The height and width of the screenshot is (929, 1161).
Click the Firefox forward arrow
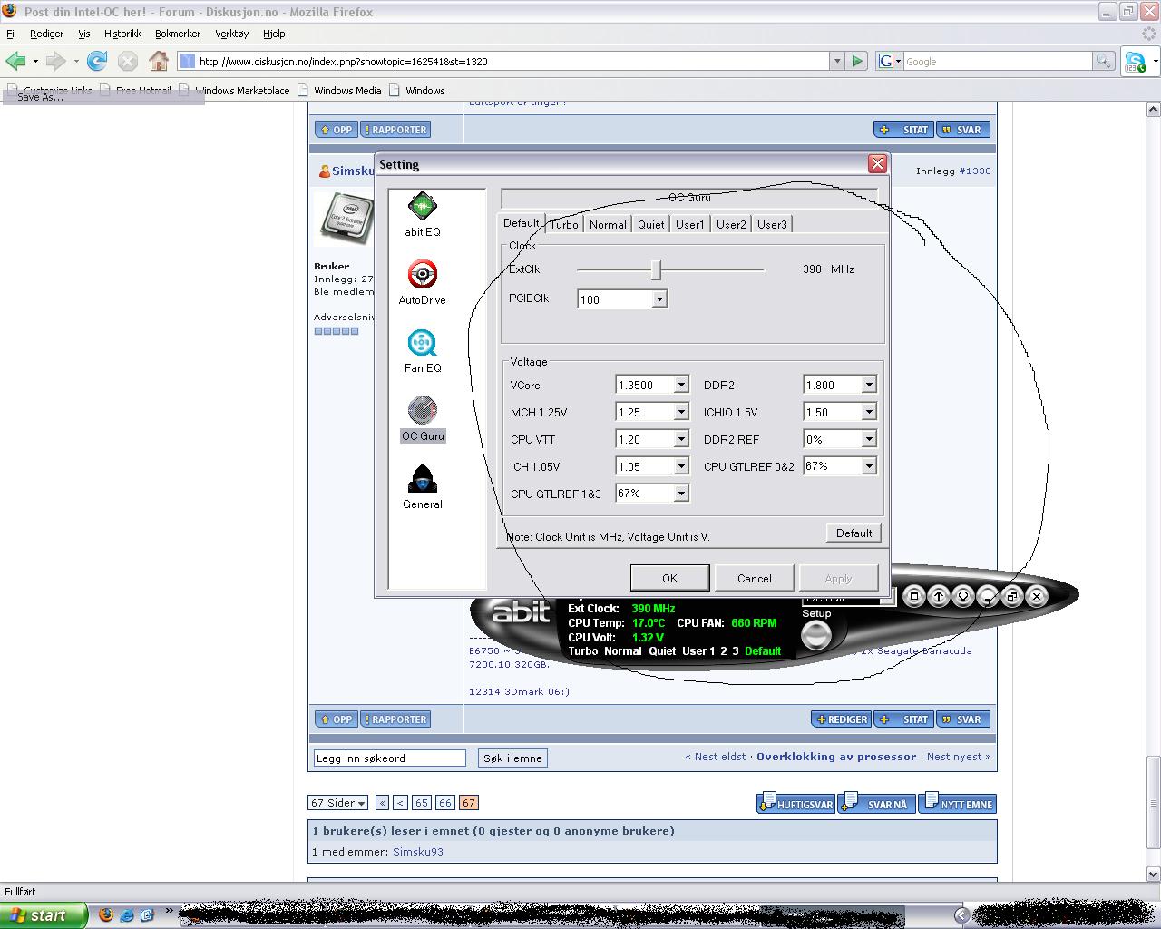point(56,61)
